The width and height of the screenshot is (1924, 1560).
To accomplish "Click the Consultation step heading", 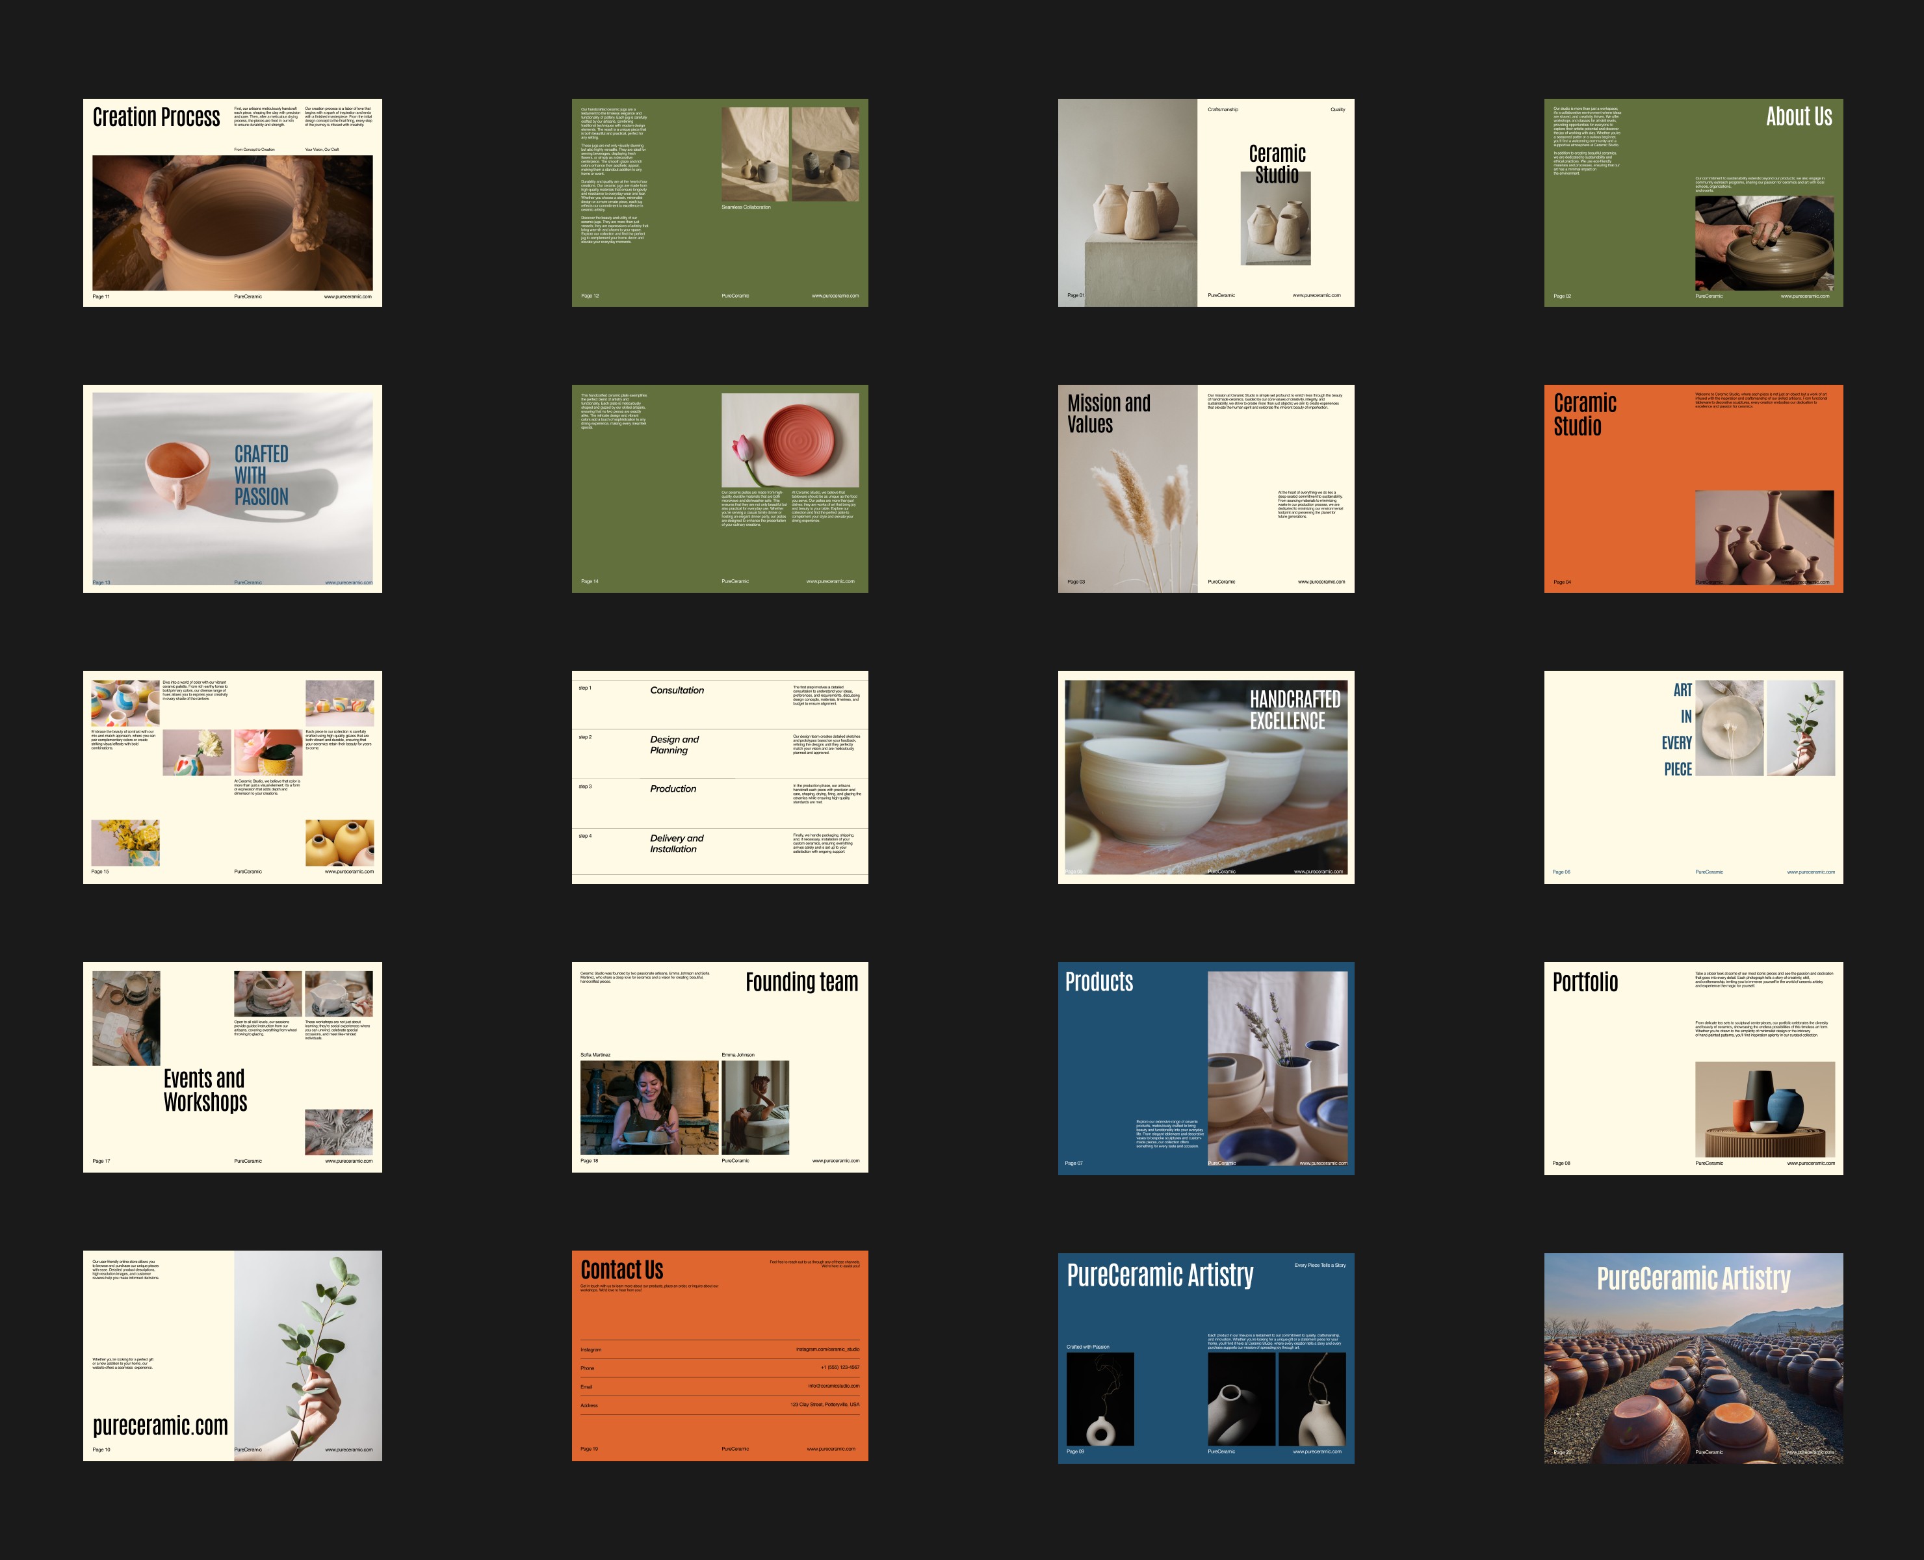I will tap(677, 690).
